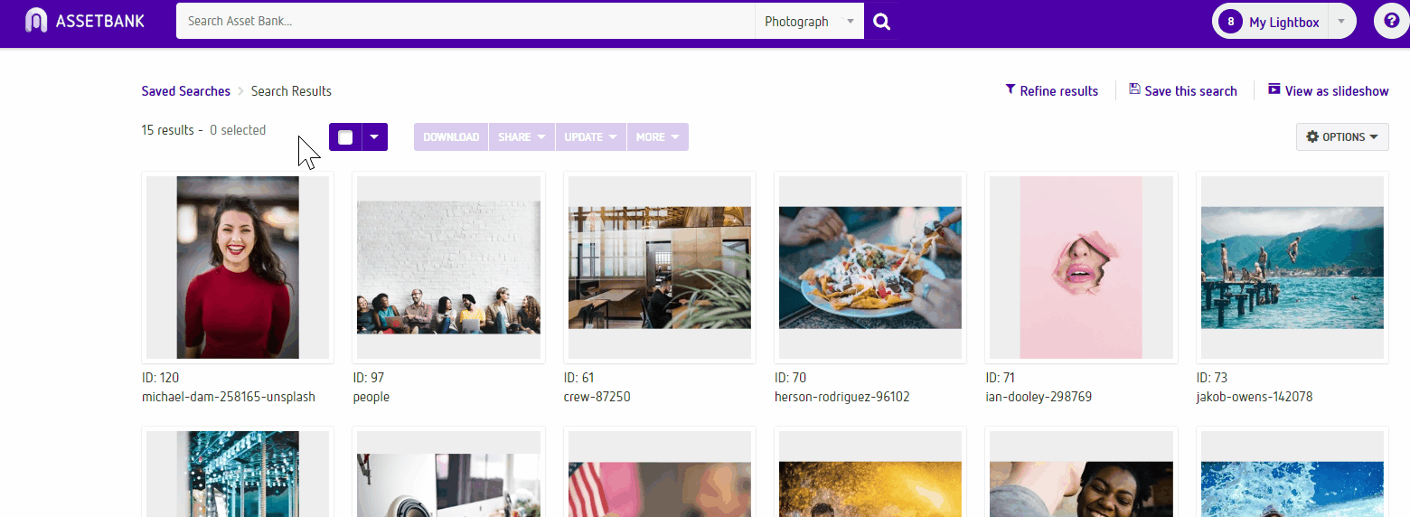Click the 'ID: 70' label
Viewport: 1410px width, 517px height.
791,378
